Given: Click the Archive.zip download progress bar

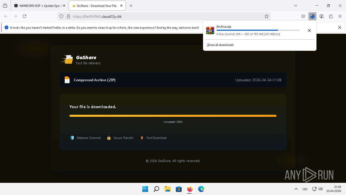Looking at the screenshot, I should (x=258, y=30).
